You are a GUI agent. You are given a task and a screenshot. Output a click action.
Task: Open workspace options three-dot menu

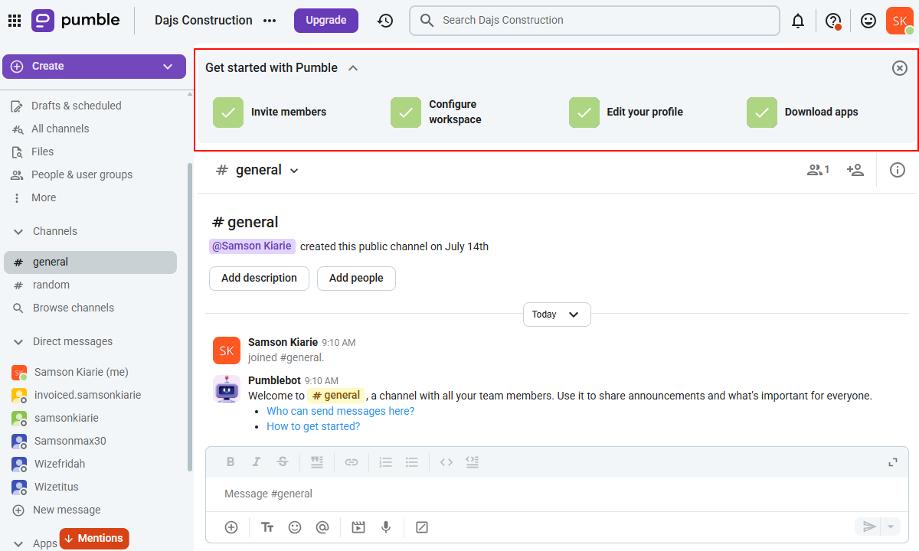pyautogui.click(x=270, y=21)
